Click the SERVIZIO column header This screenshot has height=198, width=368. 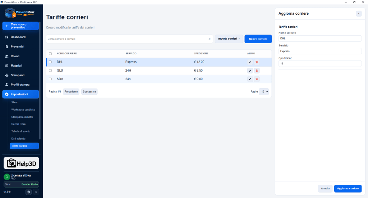[x=131, y=54]
